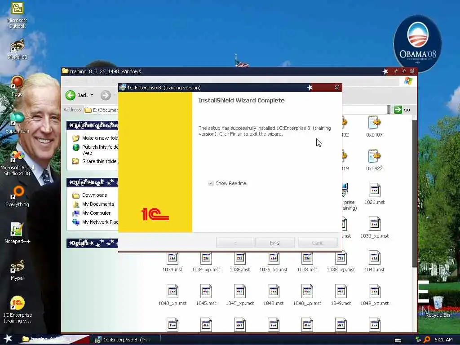Select the 1045.mst file
Image resolution: width=460 pixels, height=345 pixels.
[x=206, y=295]
